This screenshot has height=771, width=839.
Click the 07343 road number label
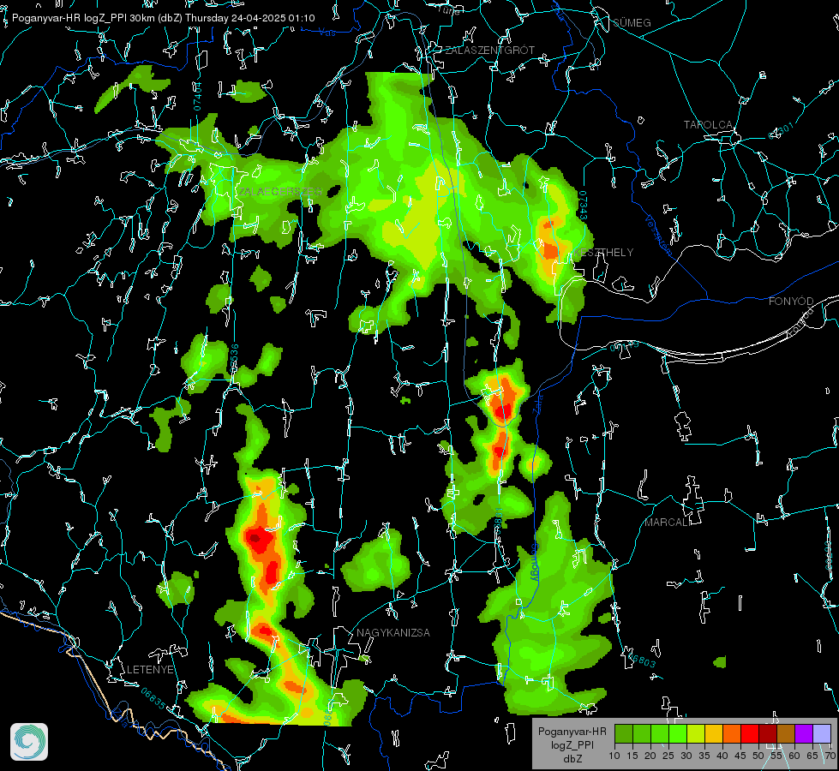tap(583, 206)
